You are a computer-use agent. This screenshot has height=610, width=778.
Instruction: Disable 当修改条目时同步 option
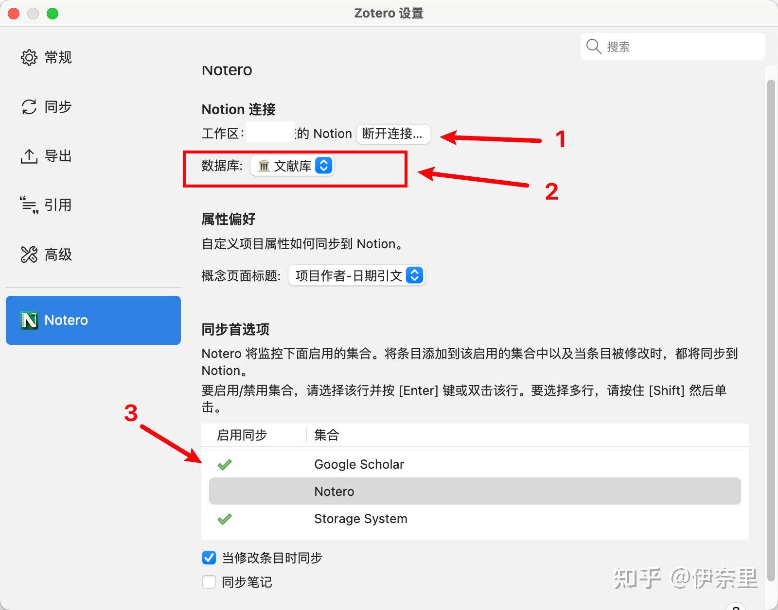(x=209, y=558)
